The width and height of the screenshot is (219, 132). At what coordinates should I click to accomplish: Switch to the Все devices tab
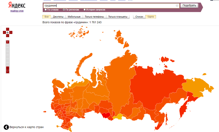[47, 17]
